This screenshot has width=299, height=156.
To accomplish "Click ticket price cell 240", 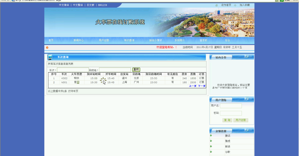I will click(185, 78).
